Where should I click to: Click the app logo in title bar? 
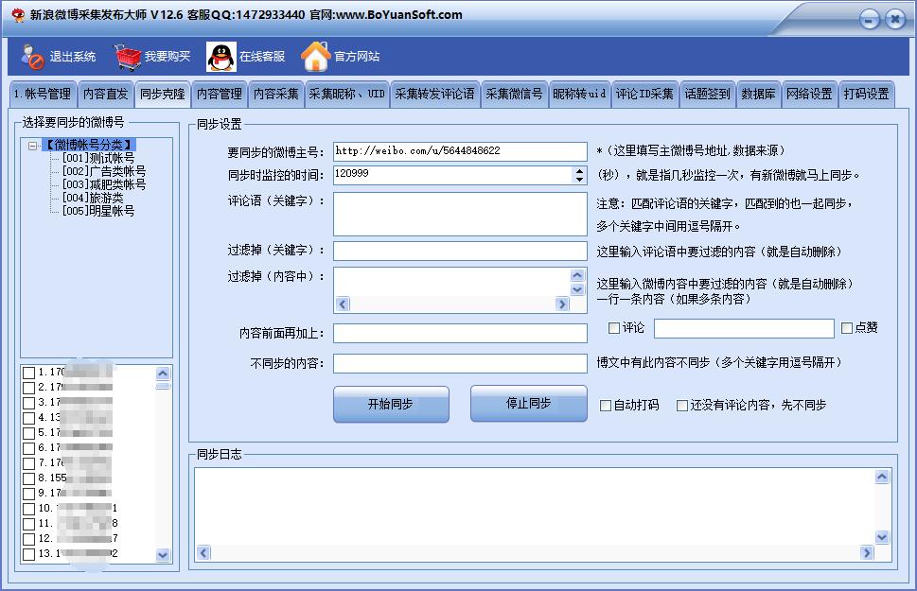pyautogui.click(x=18, y=14)
